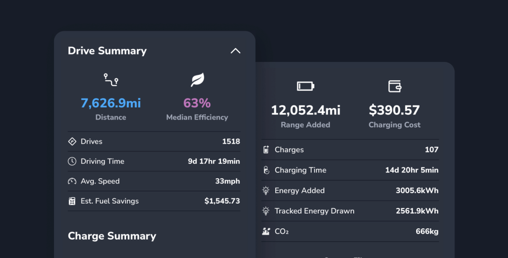Click the CO₂ row icon
508x258 pixels.
click(x=266, y=231)
